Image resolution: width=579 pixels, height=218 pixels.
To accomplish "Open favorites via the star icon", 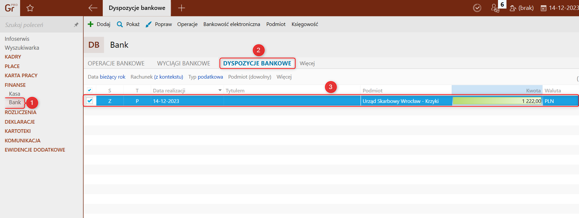I will point(30,8).
